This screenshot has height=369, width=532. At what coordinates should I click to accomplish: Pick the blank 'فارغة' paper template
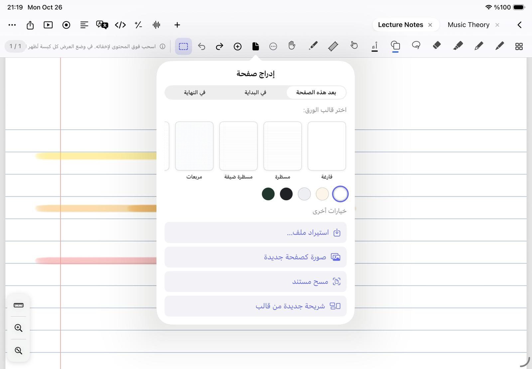pyautogui.click(x=327, y=146)
